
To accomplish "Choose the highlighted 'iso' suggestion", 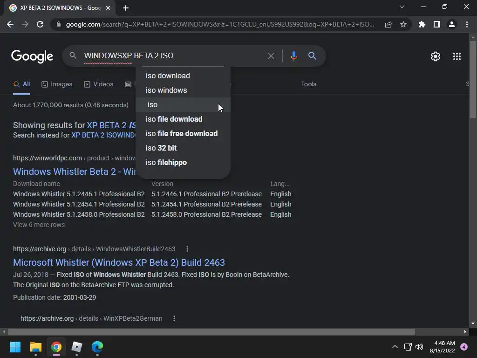I will click(x=183, y=105).
